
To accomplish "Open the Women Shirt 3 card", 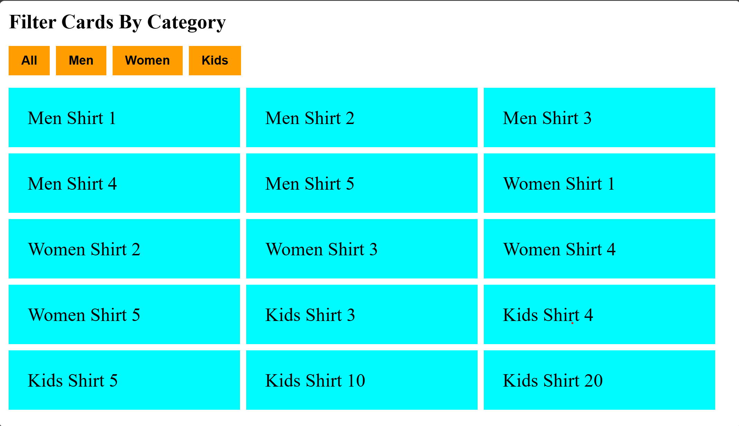I will coord(362,249).
